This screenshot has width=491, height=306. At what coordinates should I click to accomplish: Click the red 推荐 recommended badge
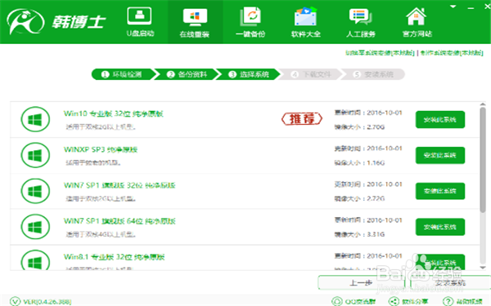(x=301, y=119)
